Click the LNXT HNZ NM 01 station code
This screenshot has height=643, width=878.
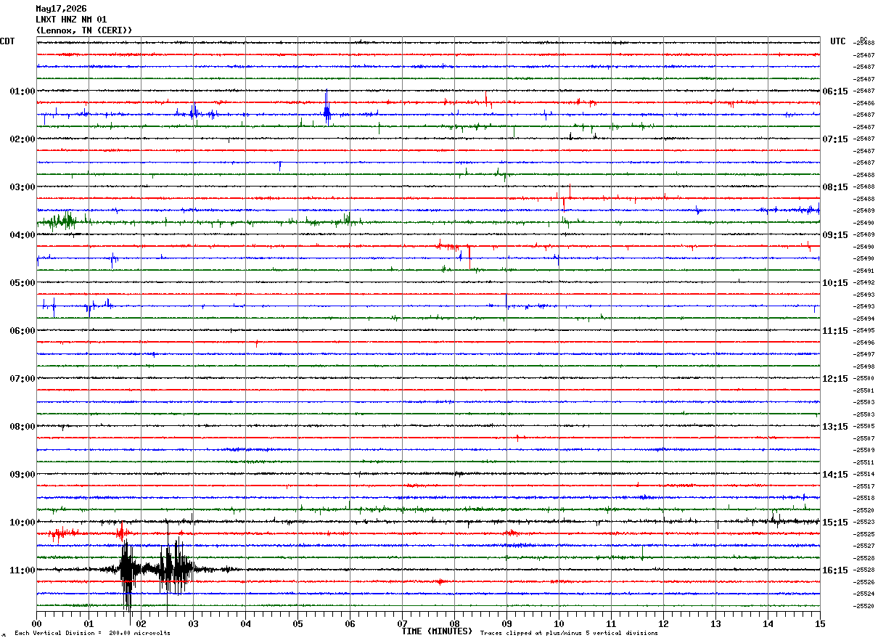71,20
